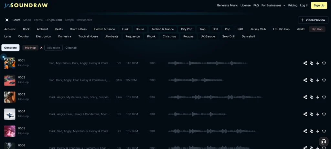Click the yellow Sign Up button
This screenshot has height=149, width=331.
(319, 5)
